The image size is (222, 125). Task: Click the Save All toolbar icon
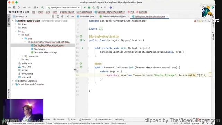[x=14, y=7]
